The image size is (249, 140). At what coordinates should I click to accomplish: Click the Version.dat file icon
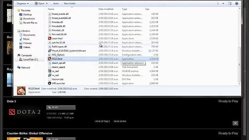[49, 79]
